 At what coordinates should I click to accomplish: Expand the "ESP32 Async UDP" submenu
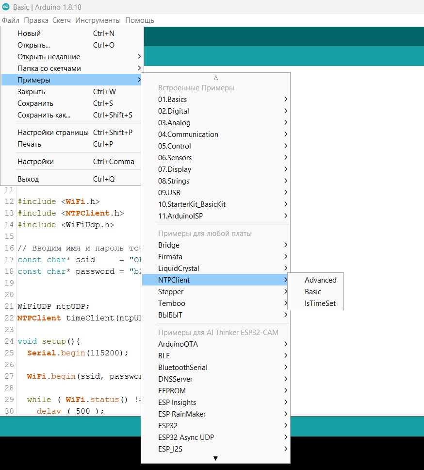(185, 437)
